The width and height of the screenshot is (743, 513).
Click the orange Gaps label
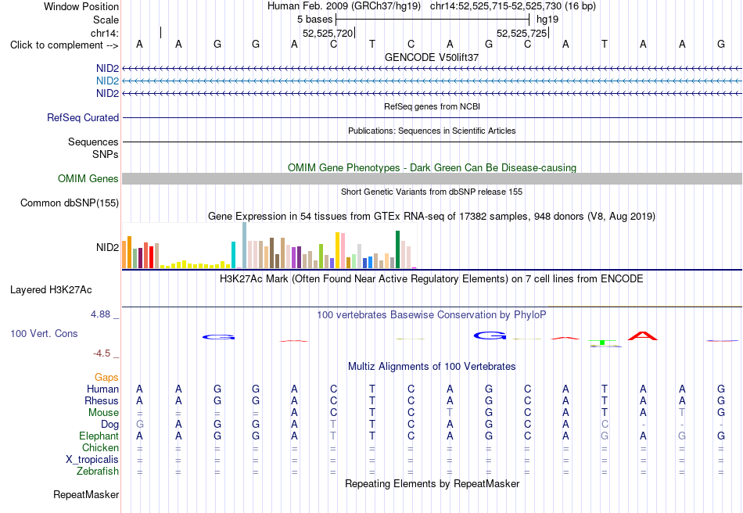click(x=106, y=377)
